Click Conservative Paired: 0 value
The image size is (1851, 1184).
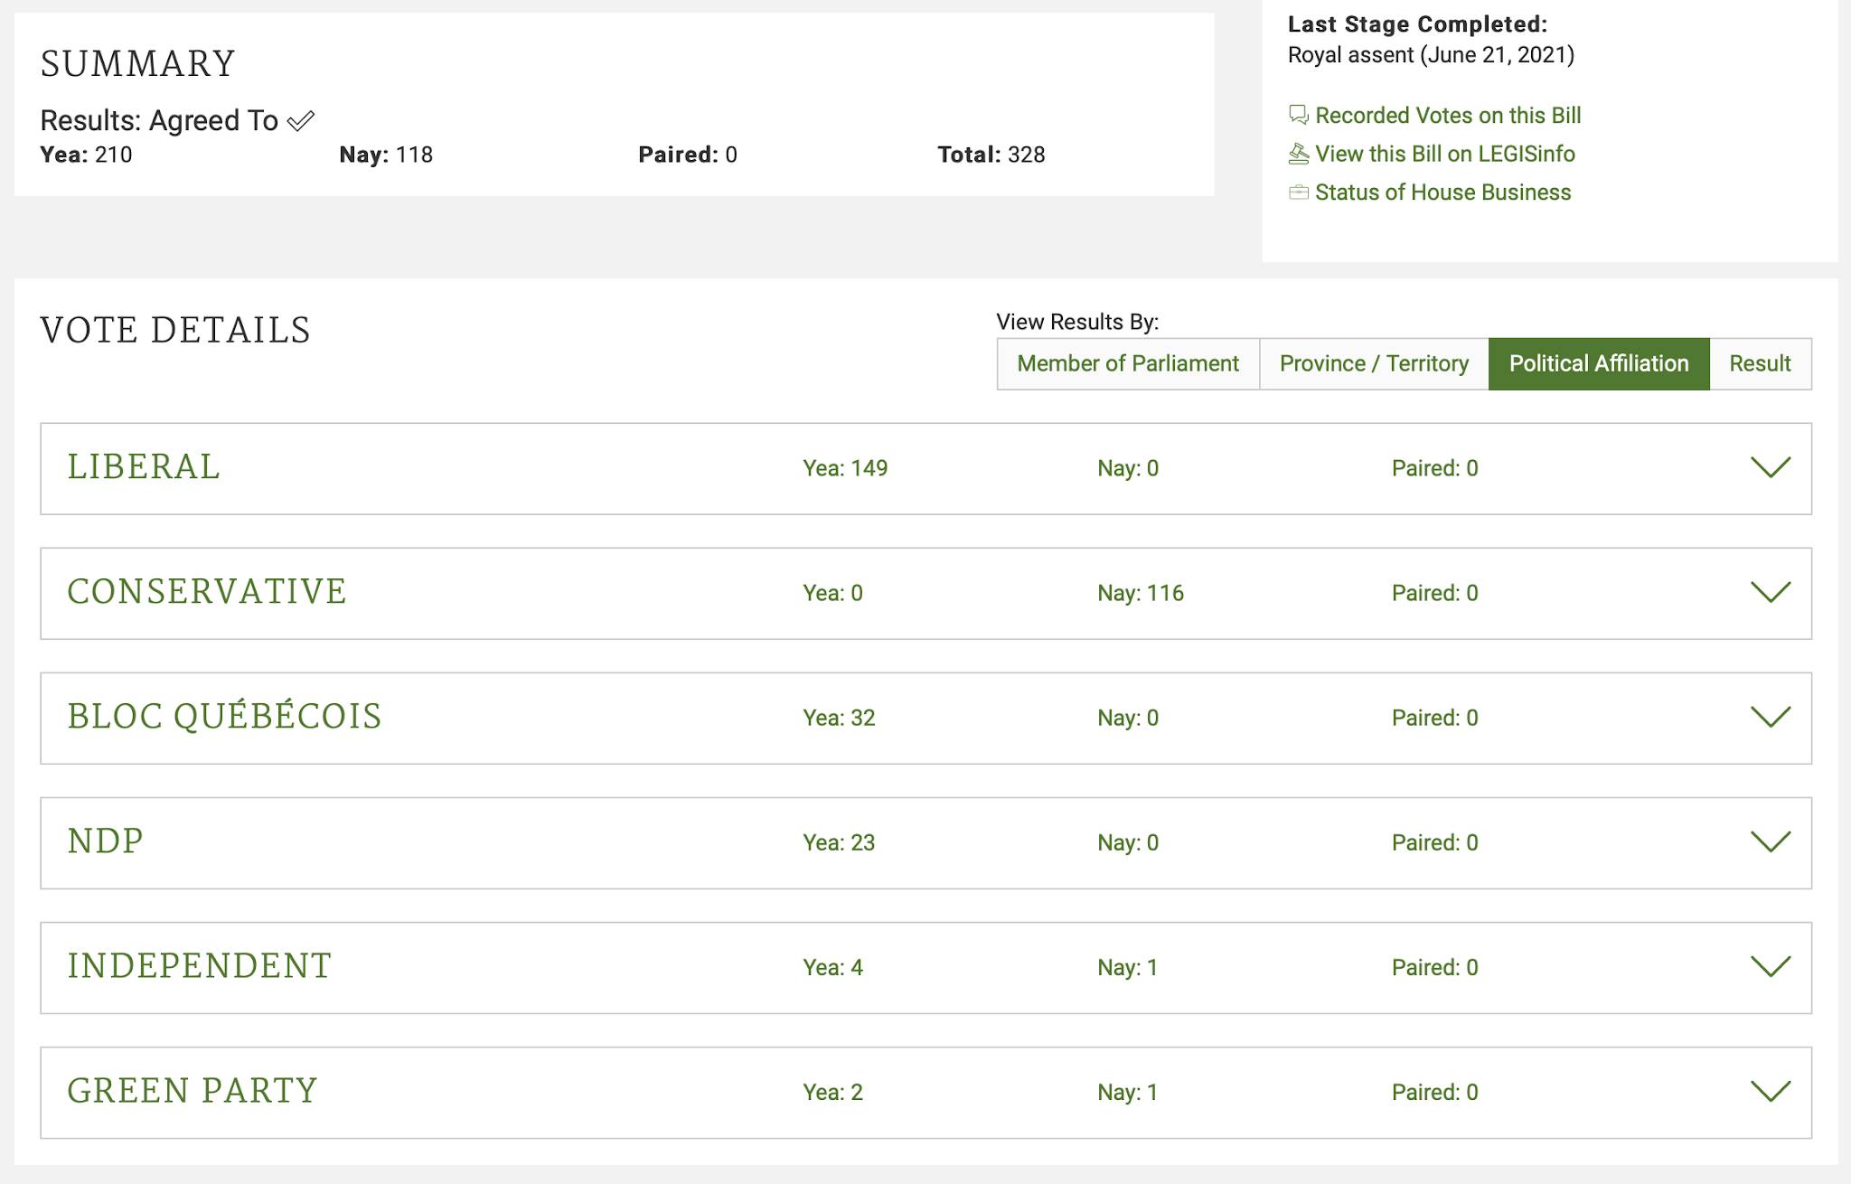[x=1434, y=593]
